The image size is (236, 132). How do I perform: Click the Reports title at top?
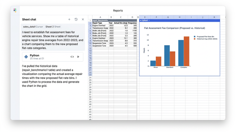[118, 10]
